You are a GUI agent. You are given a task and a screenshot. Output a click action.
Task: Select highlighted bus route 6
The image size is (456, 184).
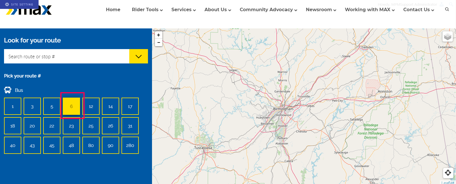point(71,106)
